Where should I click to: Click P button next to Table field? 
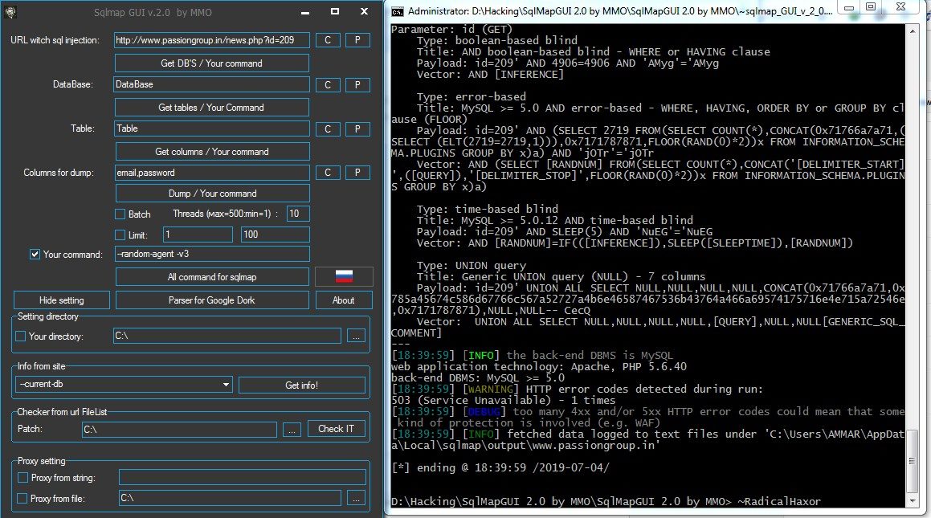357,128
